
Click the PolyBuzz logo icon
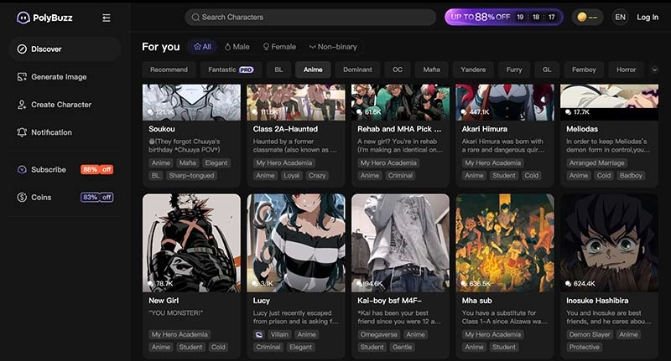point(23,18)
